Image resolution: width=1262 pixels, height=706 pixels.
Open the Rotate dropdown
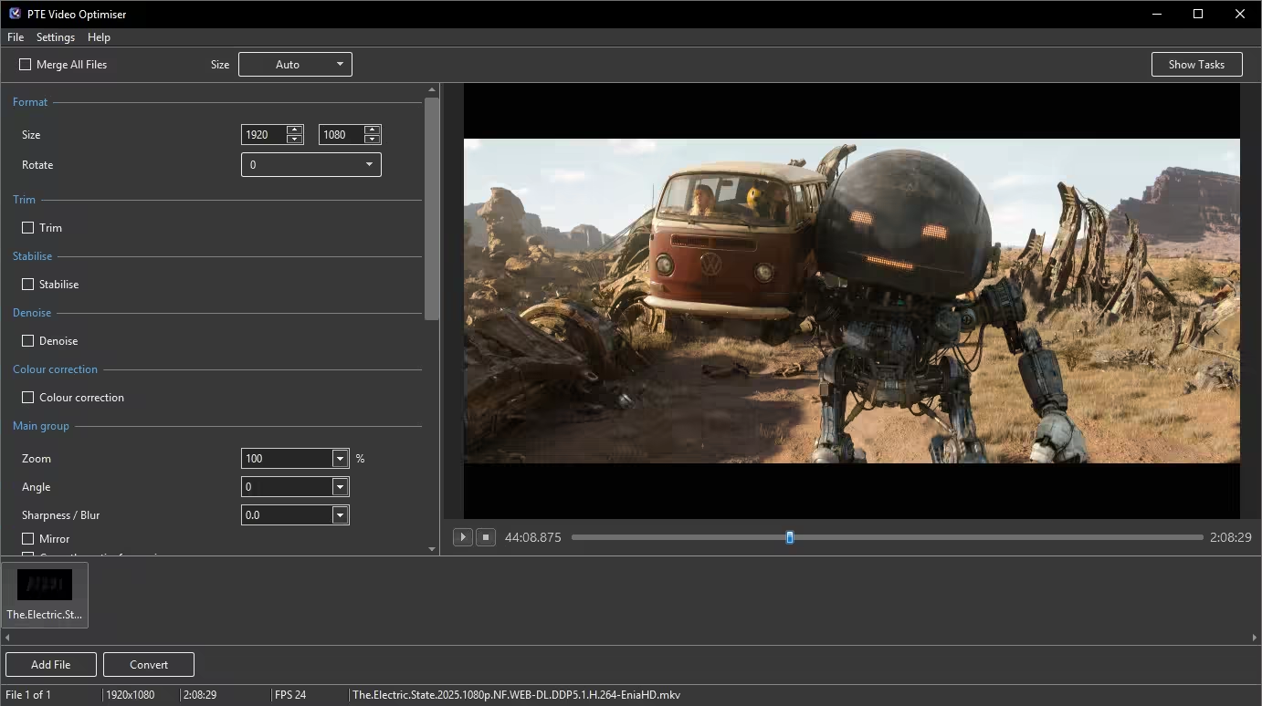[x=311, y=165]
